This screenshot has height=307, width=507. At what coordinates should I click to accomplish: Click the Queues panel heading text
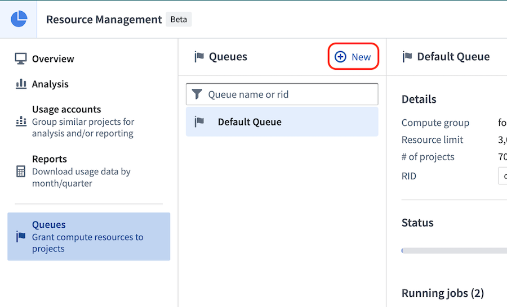(x=228, y=56)
